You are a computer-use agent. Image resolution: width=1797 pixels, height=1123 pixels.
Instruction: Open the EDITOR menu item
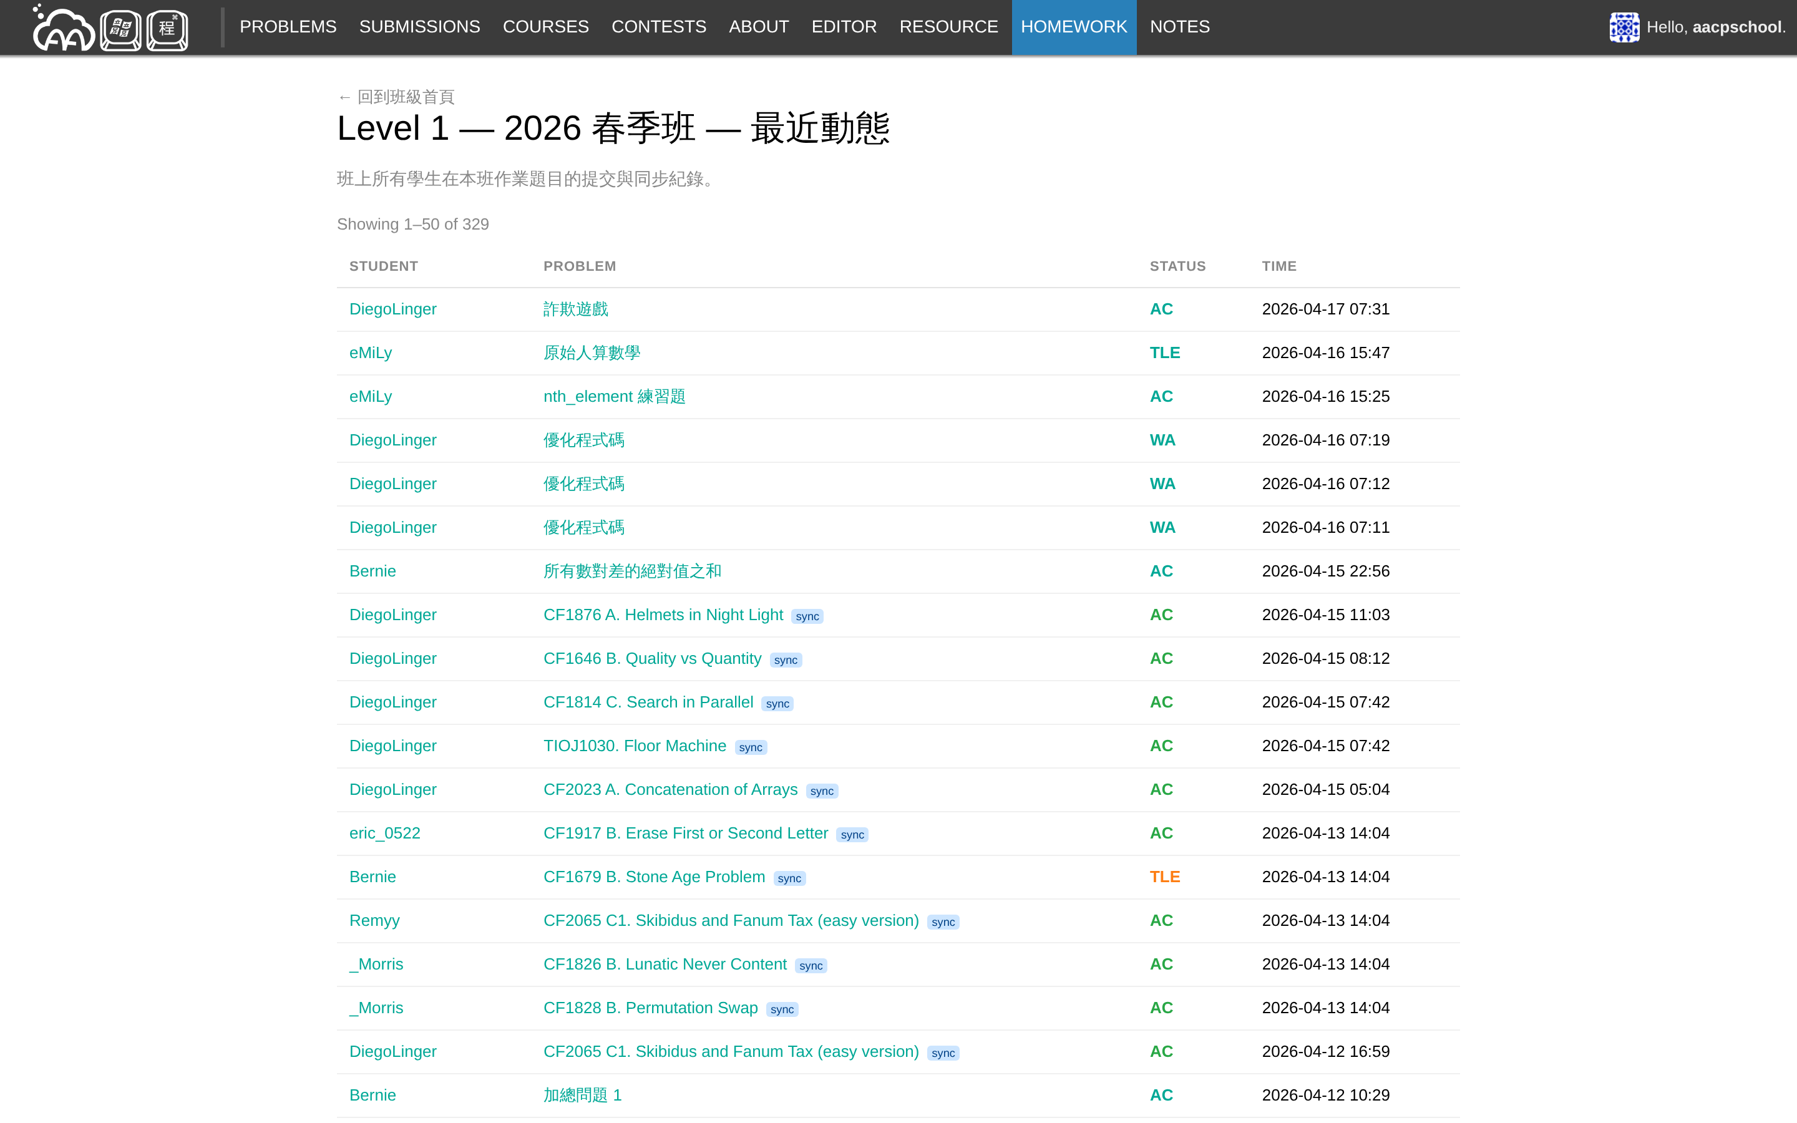point(844,27)
